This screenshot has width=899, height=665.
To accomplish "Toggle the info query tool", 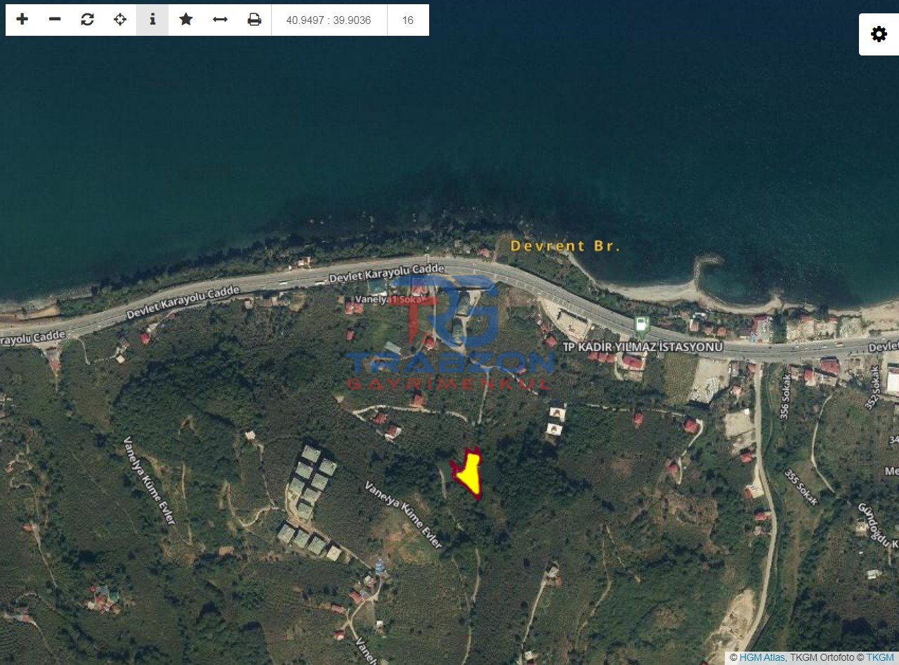I will pos(152,20).
